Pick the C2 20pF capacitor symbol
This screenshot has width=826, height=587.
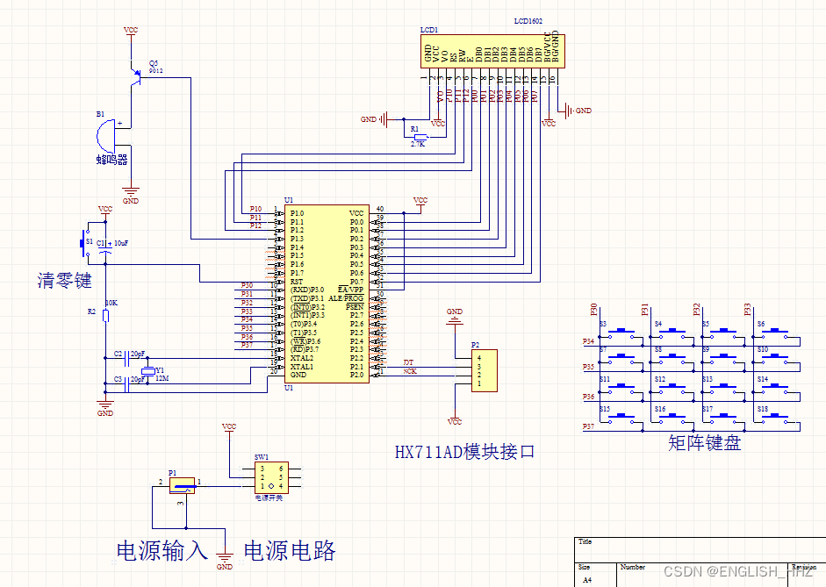coord(126,359)
